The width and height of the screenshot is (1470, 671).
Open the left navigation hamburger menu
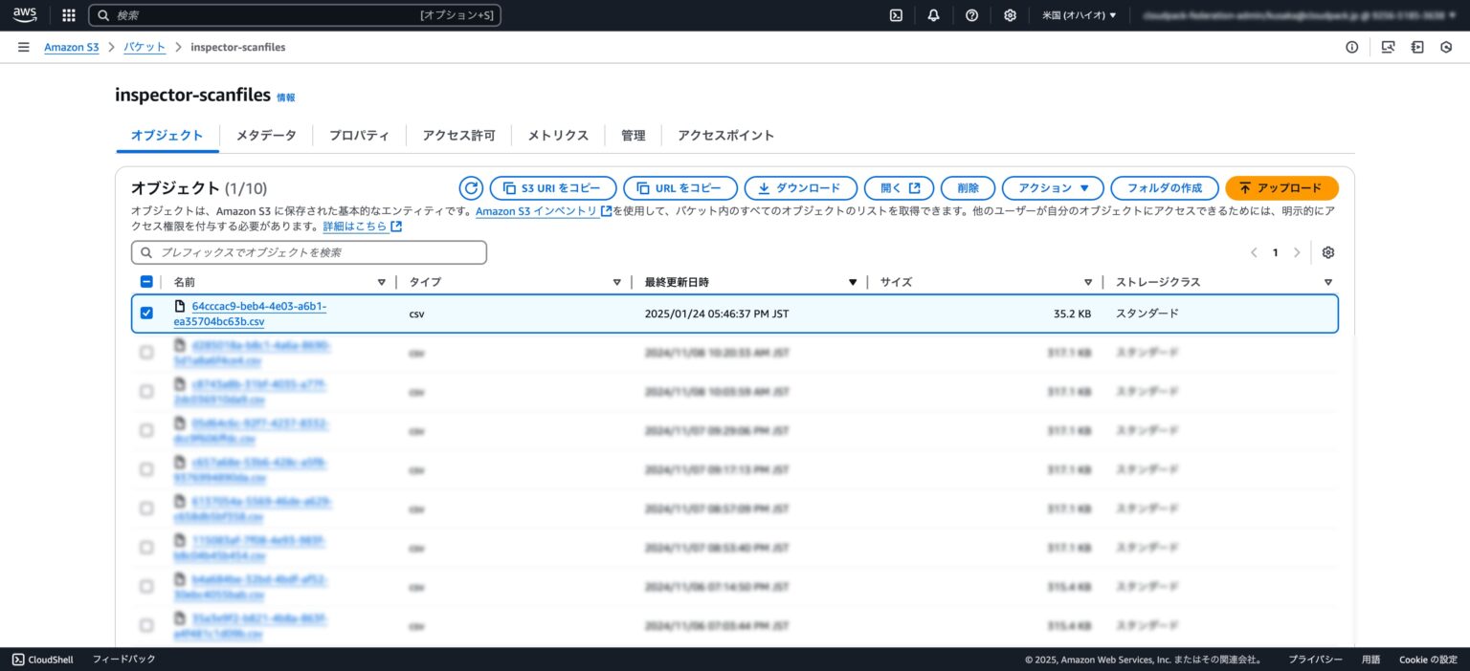pos(23,46)
